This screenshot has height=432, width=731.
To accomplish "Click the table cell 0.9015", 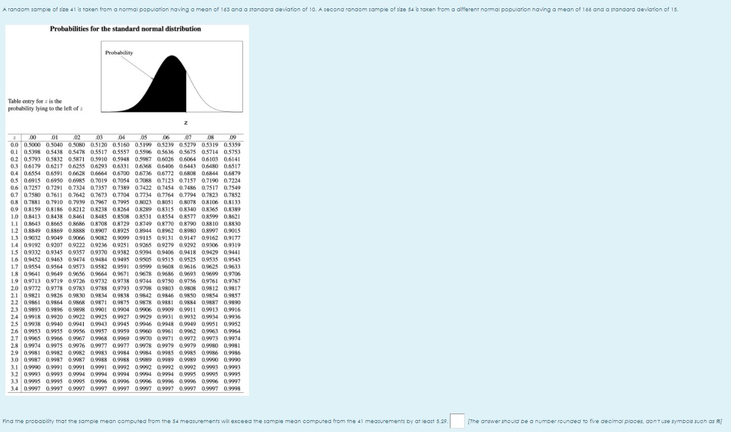I will [x=232, y=232].
